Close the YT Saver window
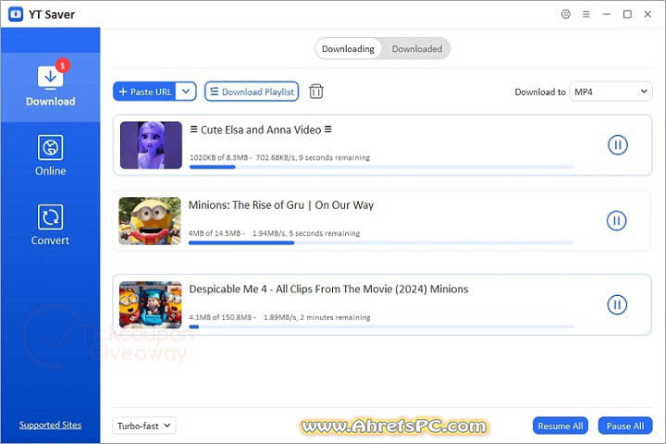Viewport: 666px width, 444px height. (647, 14)
